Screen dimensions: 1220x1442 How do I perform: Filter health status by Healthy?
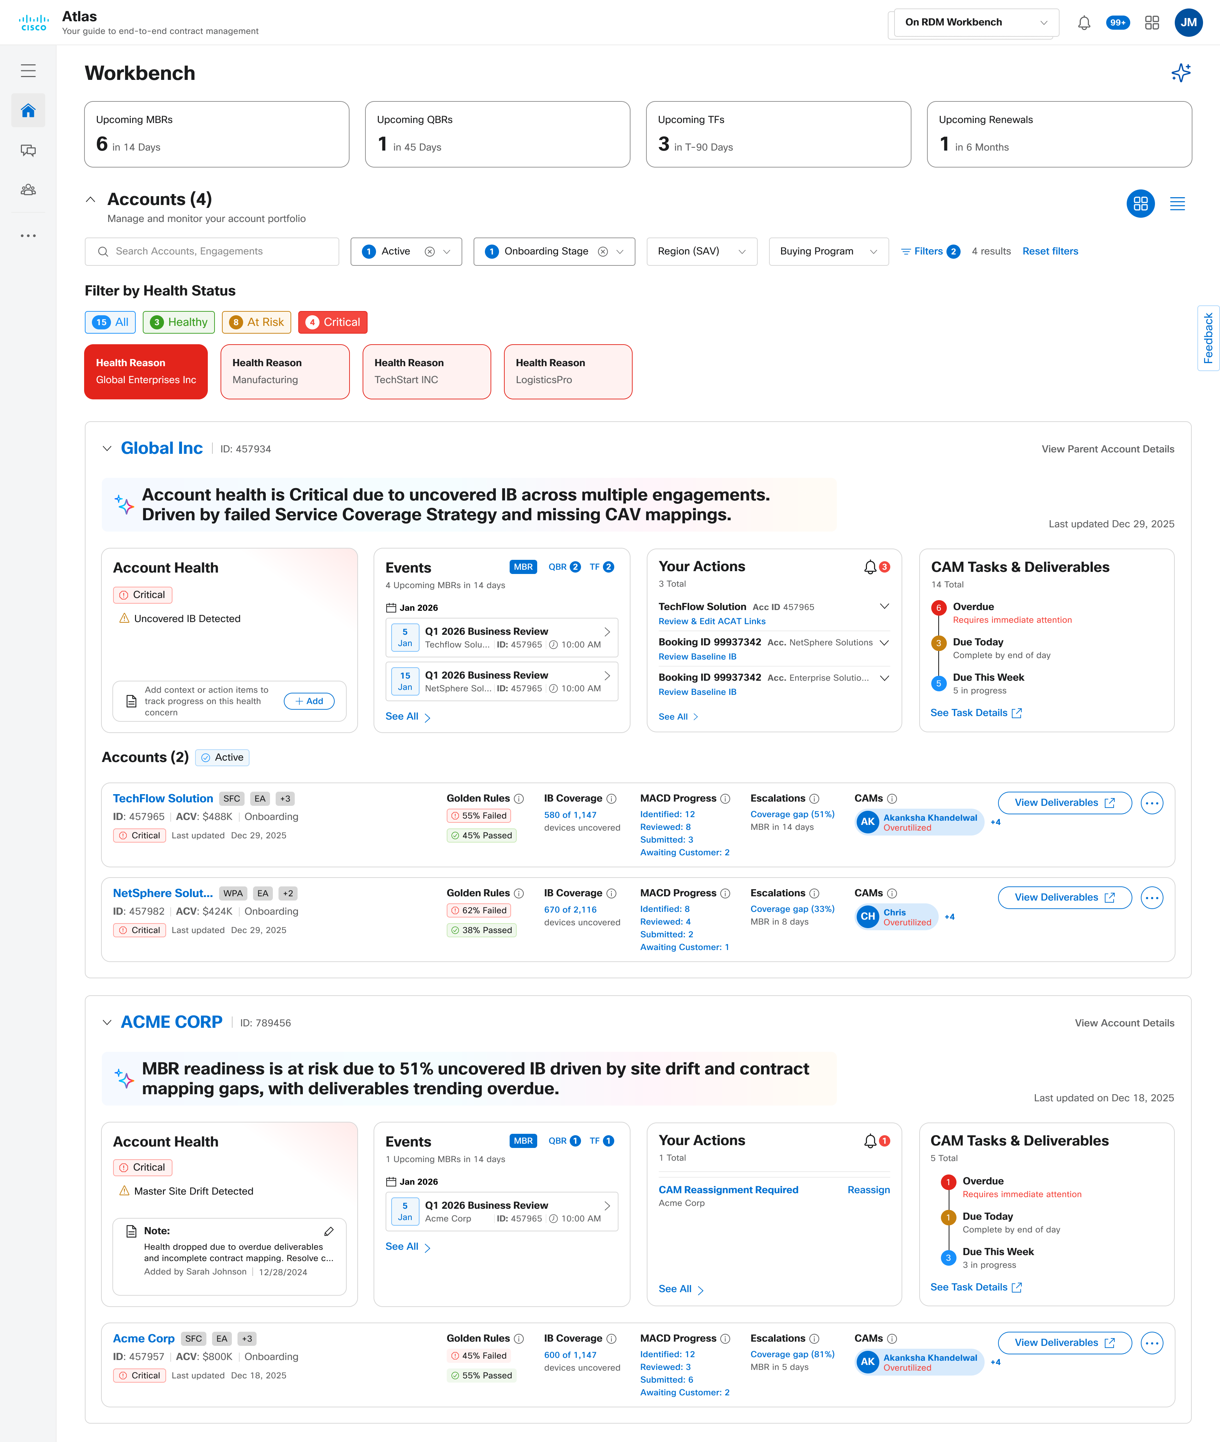(179, 322)
